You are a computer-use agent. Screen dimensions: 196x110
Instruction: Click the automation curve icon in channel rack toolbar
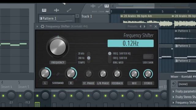pos(69,10)
